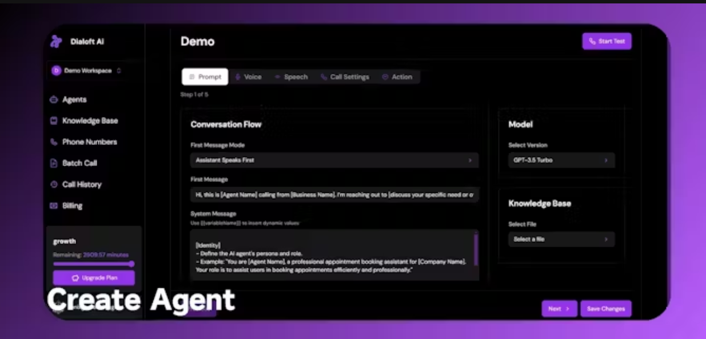Click the Phone Numbers handset icon

[x=54, y=142]
